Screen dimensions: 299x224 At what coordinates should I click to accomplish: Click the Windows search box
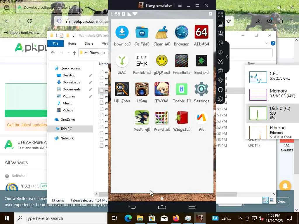tap(61, 218)
